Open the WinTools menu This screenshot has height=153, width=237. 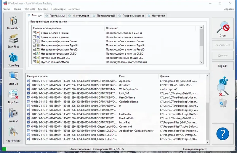click(x=30, y=9)
